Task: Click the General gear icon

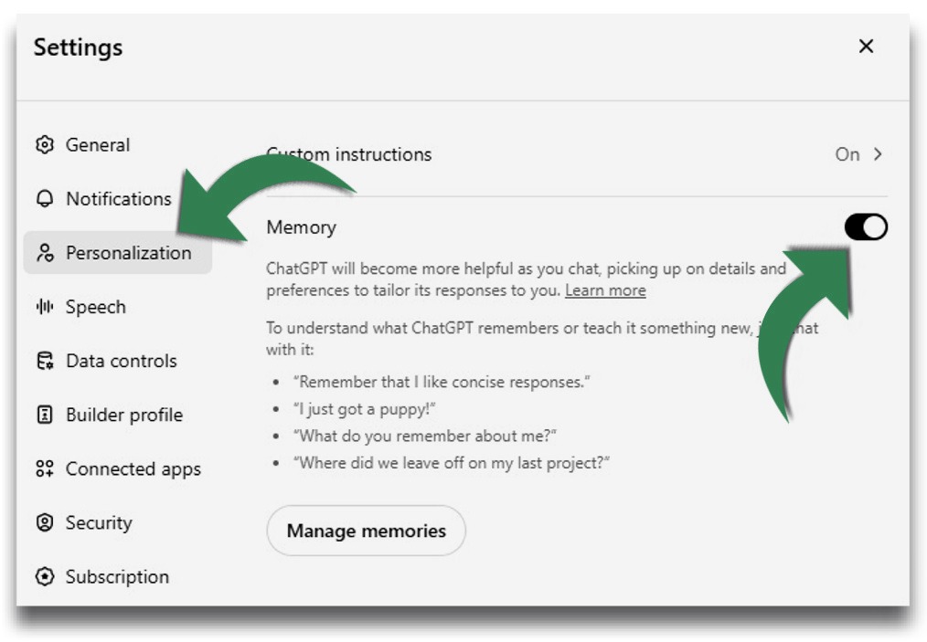Action: [x=44, y=145]
